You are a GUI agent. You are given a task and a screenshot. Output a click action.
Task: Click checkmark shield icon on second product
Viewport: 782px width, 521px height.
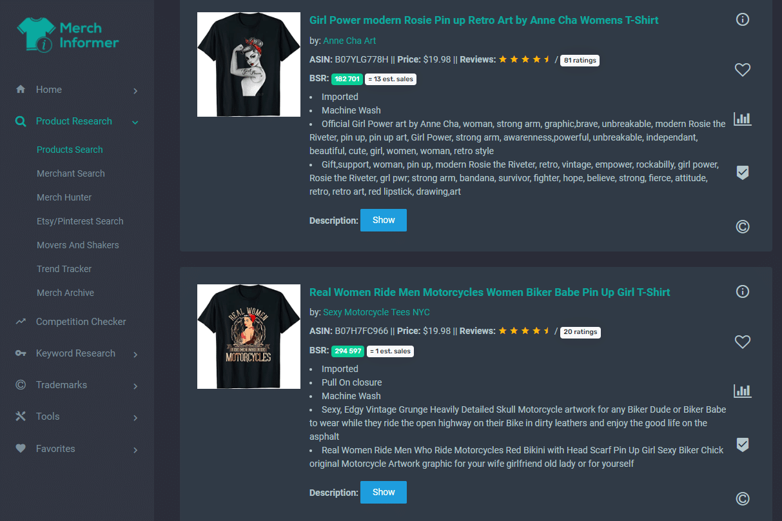tap(743, 444)
